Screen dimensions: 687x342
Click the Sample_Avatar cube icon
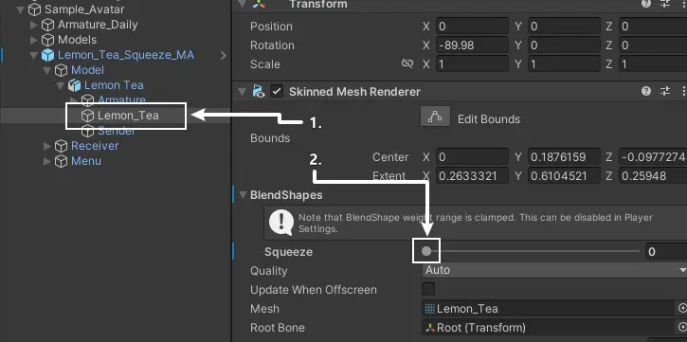pyautogui.click(x=34, y=9)
